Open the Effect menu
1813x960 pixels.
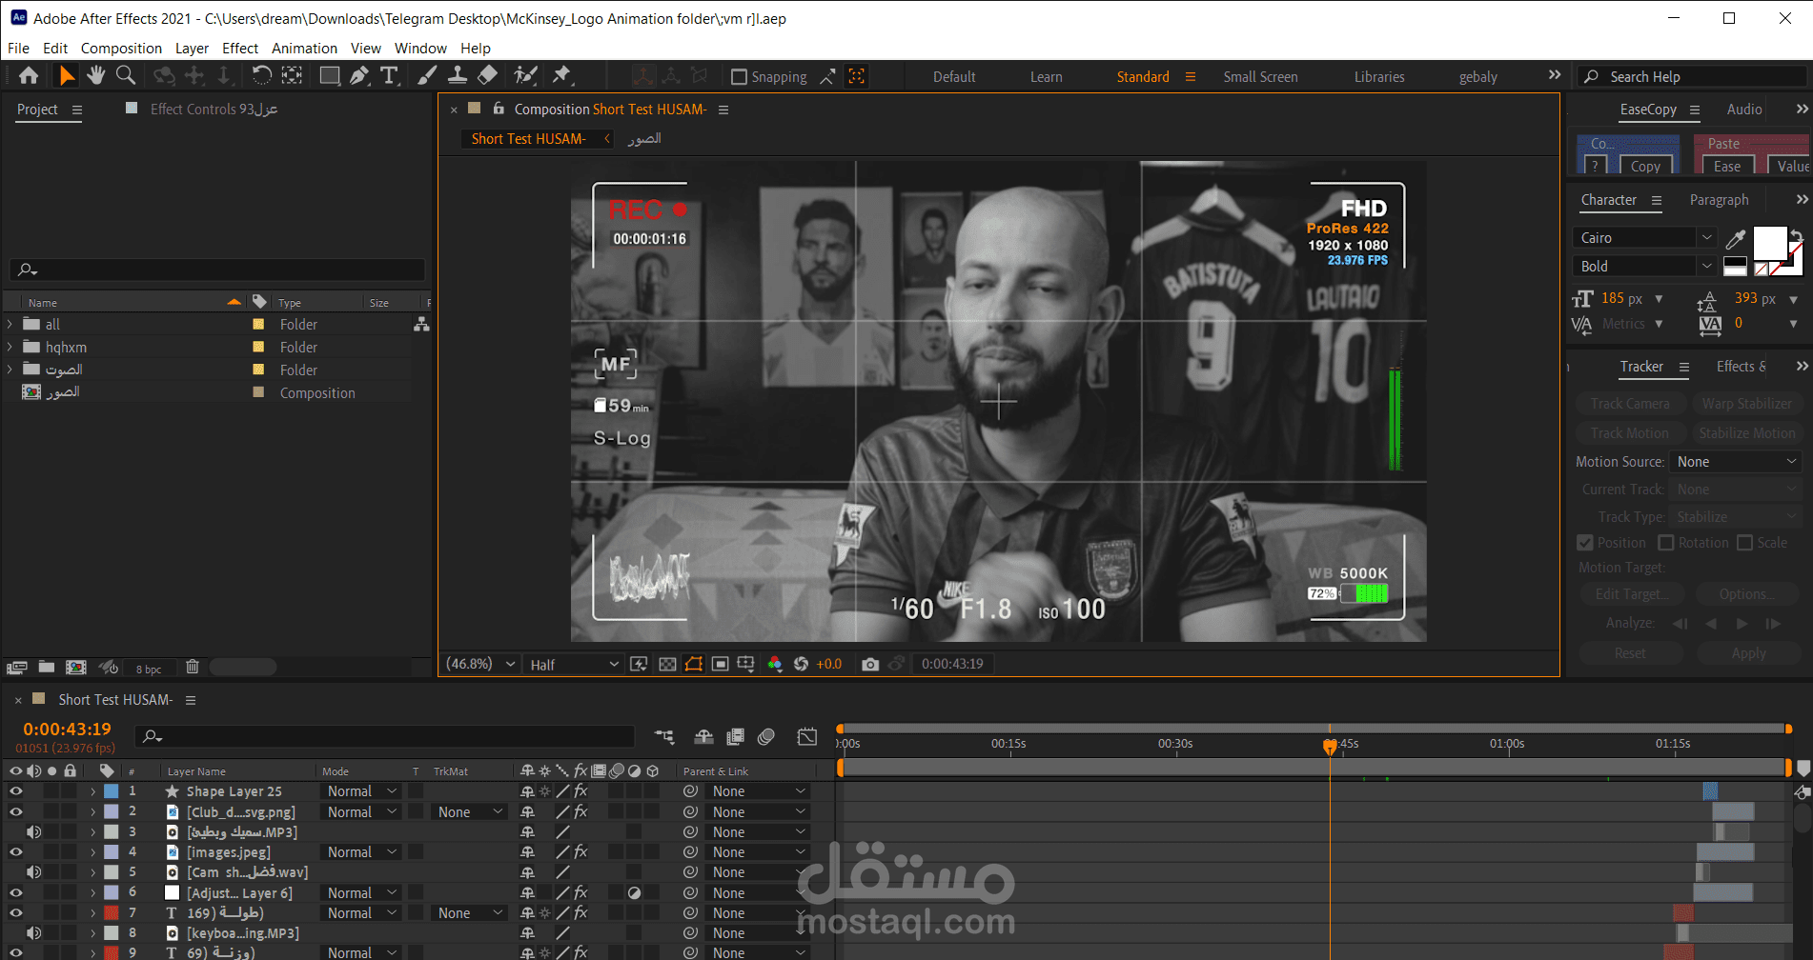click(239, 49)
